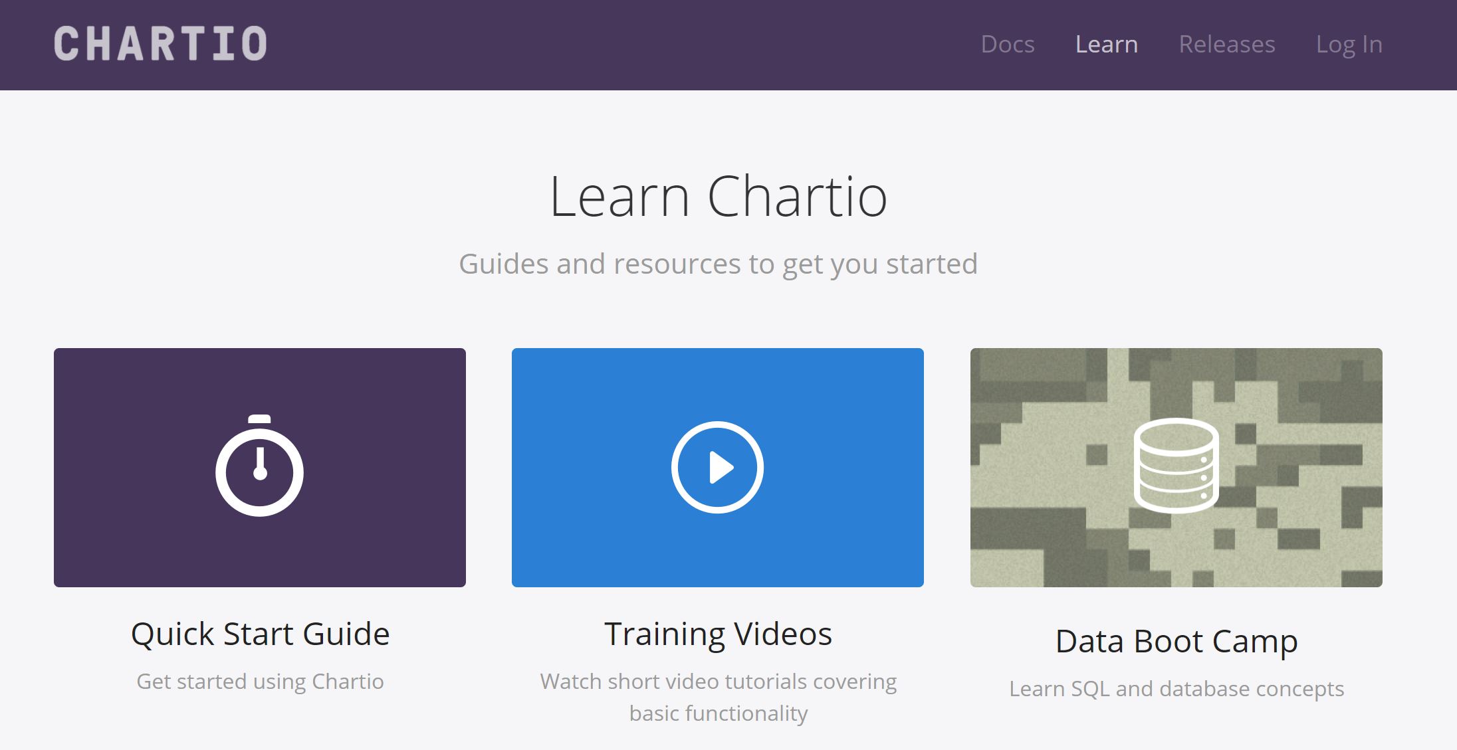Click 'Learn SQL and database concepts' text
This screenshot has width=1457, height=750.
(1177, 689)
